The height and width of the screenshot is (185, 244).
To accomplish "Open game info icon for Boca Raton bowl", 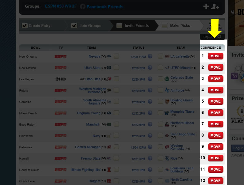I will tap(150, 124).
